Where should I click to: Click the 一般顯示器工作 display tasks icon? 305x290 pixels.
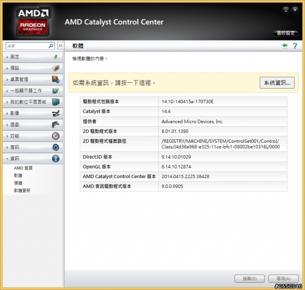point(56,90)
